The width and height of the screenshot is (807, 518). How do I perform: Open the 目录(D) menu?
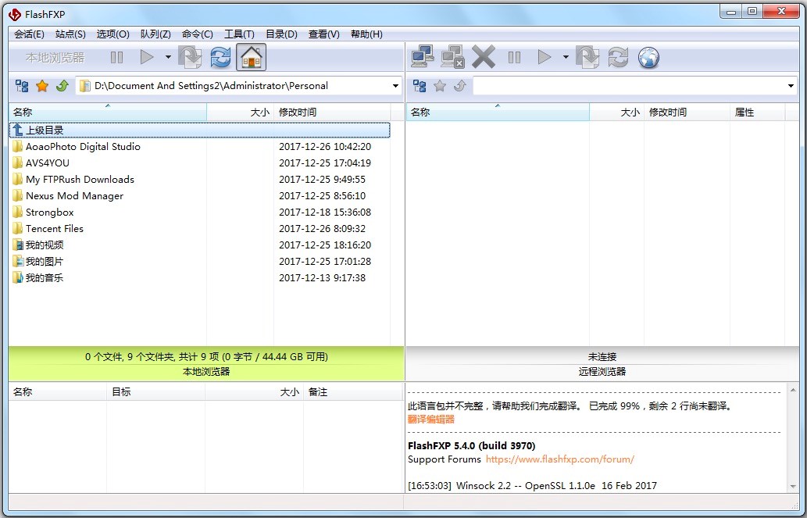(281, 34)
